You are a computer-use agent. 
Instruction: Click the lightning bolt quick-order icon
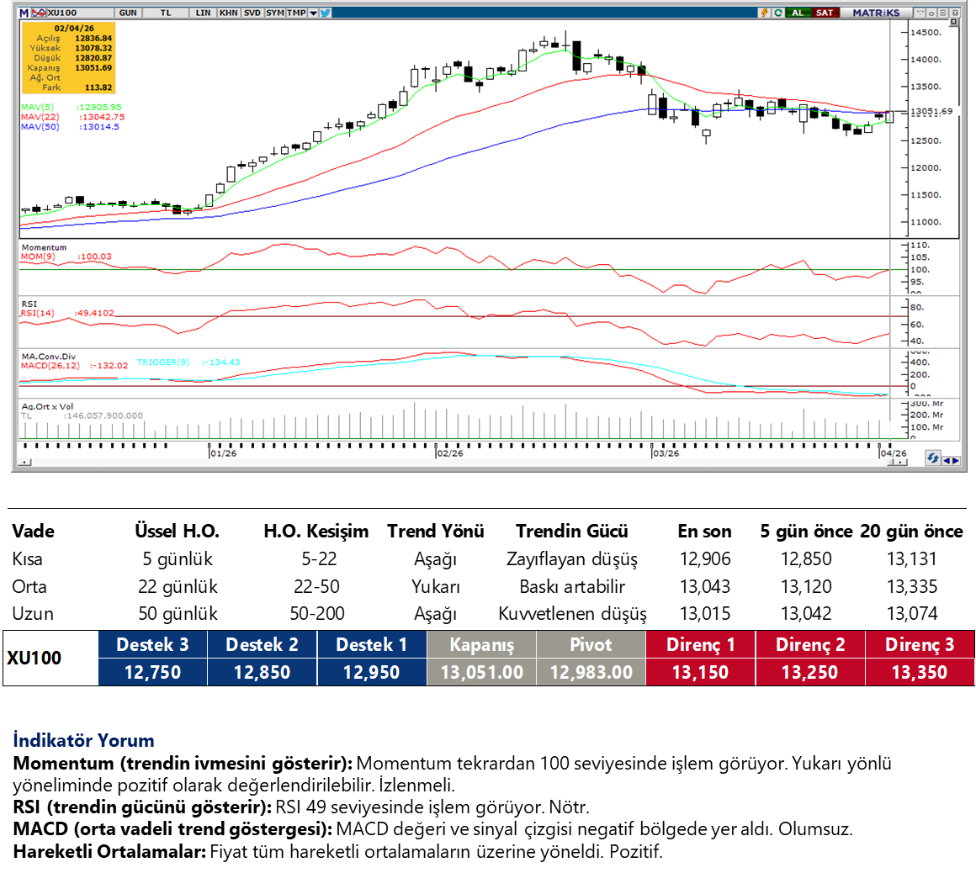[764, 13]
